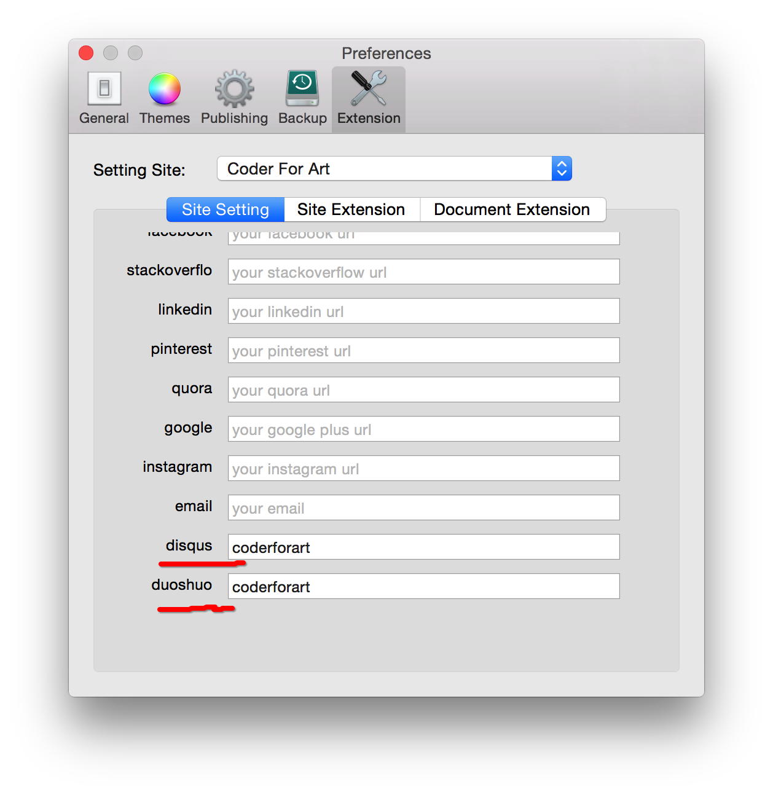
Task: Open the Publishing gear pane
Action: point(234,99)
